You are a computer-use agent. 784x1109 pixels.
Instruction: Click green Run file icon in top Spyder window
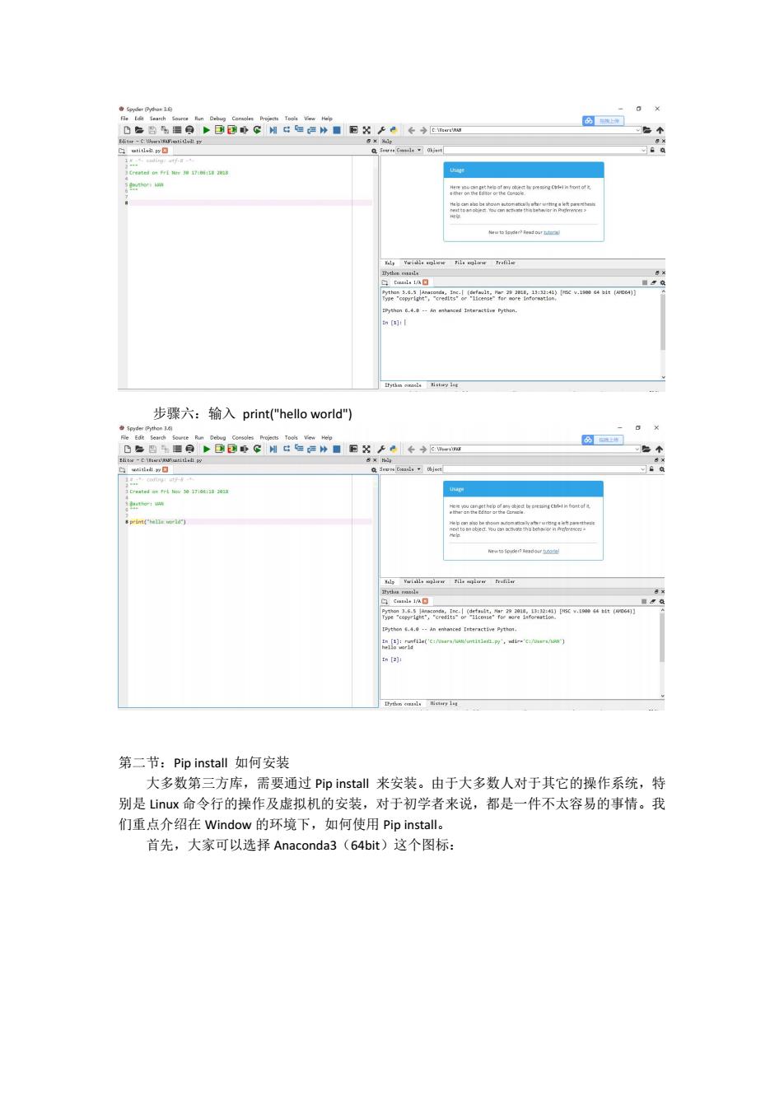[x=208, y=130]
